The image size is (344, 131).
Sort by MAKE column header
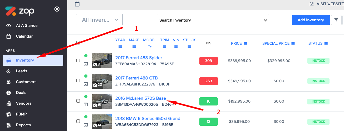(134, 40)
